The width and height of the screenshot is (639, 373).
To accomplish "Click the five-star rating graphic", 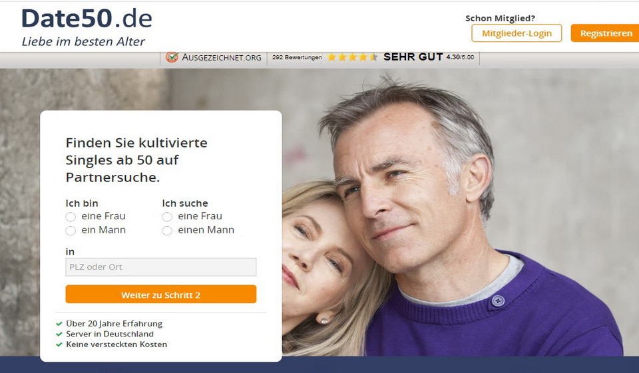I will 353,57.
